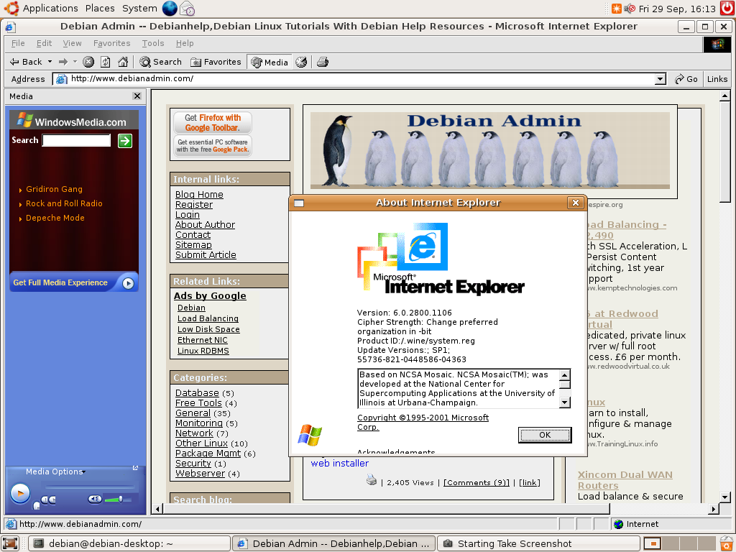Close the Media side pane
Image resolution: width=736 pixels, height=552 pixels.
pos(137,96)
